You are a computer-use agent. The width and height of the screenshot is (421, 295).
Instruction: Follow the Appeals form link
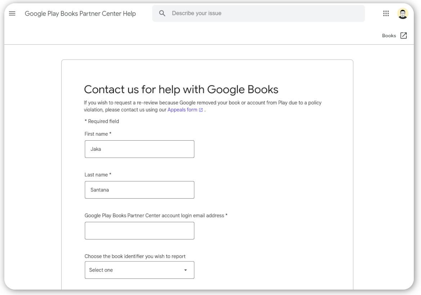click(x=182, y=110)
